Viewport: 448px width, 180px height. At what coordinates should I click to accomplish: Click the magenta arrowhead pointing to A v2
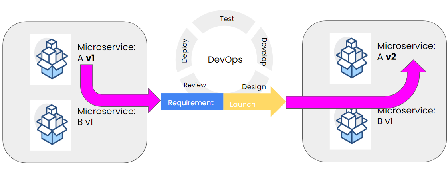(x=413, y=71)
